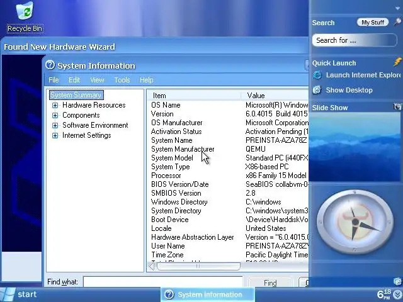403x302 pixels.
Task: Select the BIOS Version/Date row
Action: point(229,184)
